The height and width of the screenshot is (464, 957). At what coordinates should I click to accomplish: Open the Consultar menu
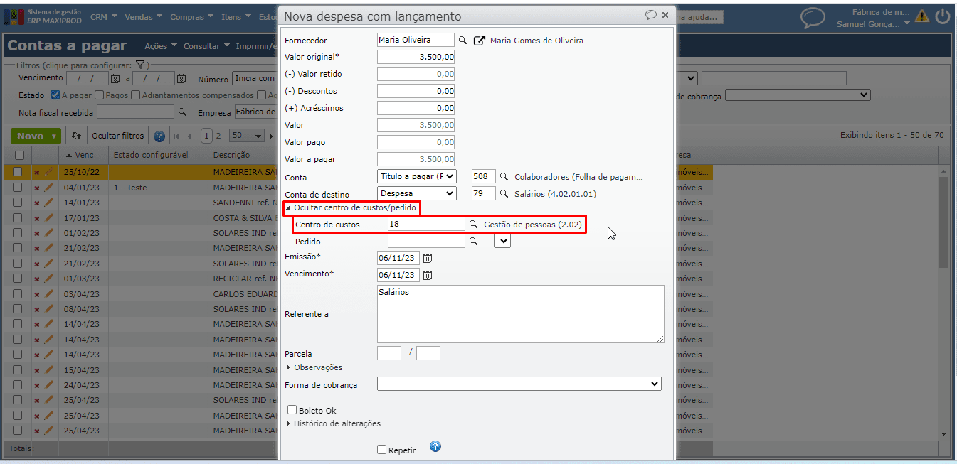[206, 46]
